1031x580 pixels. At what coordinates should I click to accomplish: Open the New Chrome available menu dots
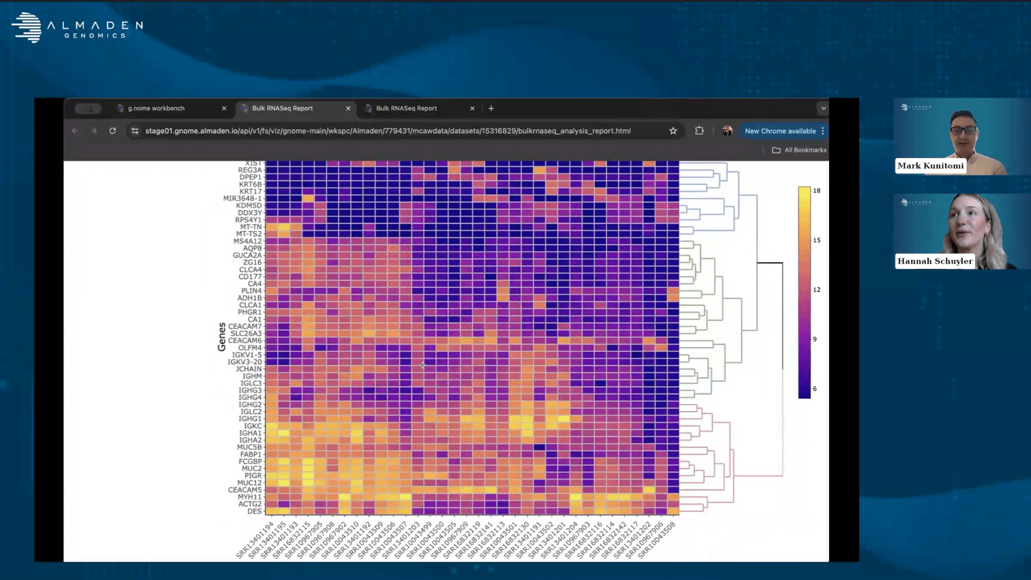[x=823, y=131]
